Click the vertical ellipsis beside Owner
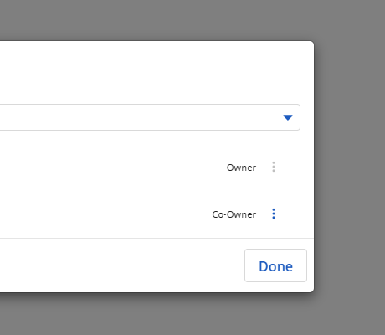 point(274,167)
